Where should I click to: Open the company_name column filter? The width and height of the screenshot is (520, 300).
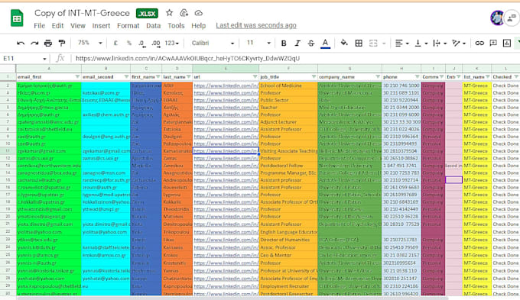(x=378, y=77)
